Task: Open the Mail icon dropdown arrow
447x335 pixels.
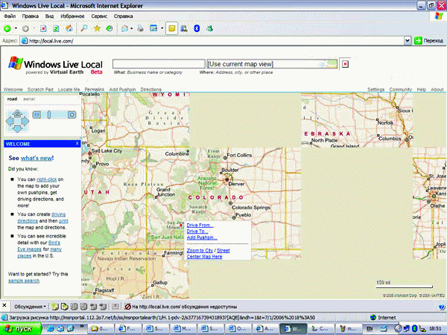Action: coord(131,28)
